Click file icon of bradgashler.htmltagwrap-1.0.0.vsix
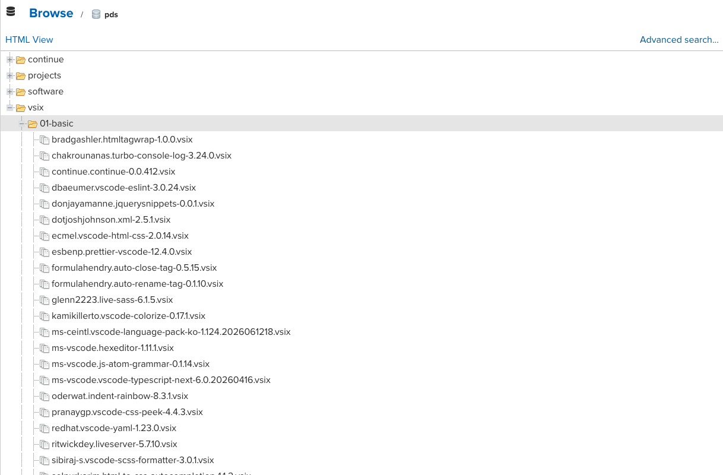 (x=45, y=140)
